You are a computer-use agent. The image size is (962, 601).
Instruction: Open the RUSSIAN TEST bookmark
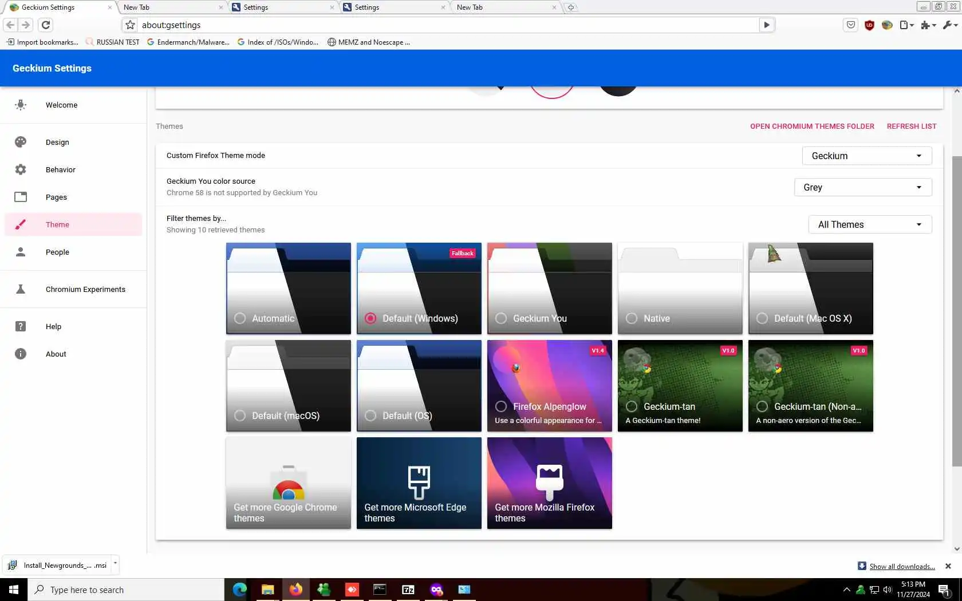click(112, 42)
